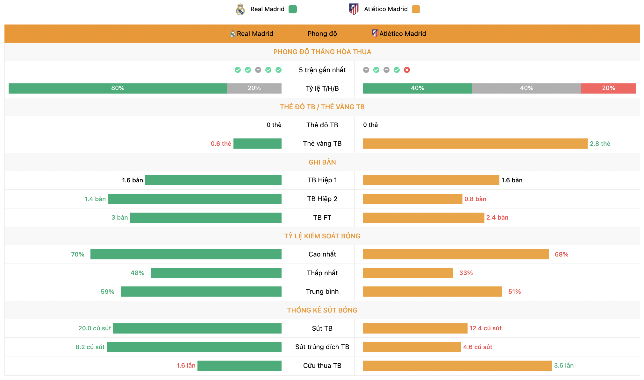Click Real Madrid's fourth recent-match win icon
644x380 pixels.
tap(268, 70)
